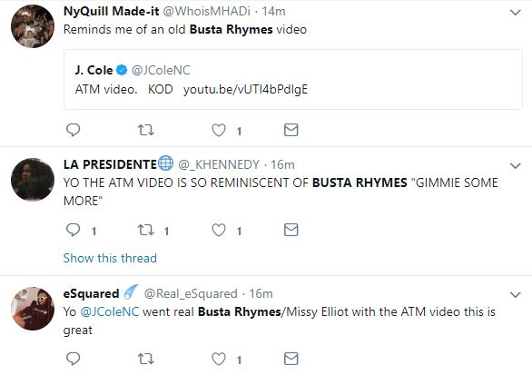This screenshot has height=375, width=532.
Task: Expand options chevron on LA PRESIDENTE's tweet
Action: (516, 165)
